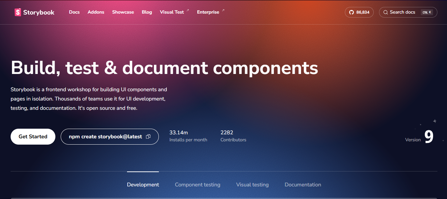Click the magnifying glass search icon
This screenshot has width=447, height=199.
pos(386,12)
